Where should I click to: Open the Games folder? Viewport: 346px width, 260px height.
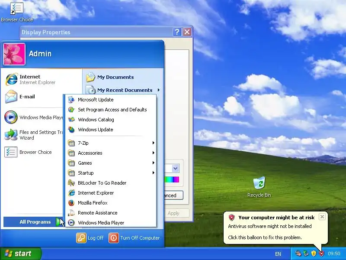coord(111,163)
